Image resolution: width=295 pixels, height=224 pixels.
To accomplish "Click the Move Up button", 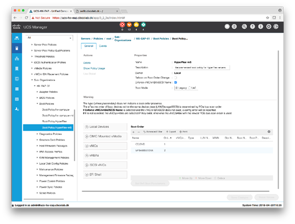I will click(x=186, y=178).
